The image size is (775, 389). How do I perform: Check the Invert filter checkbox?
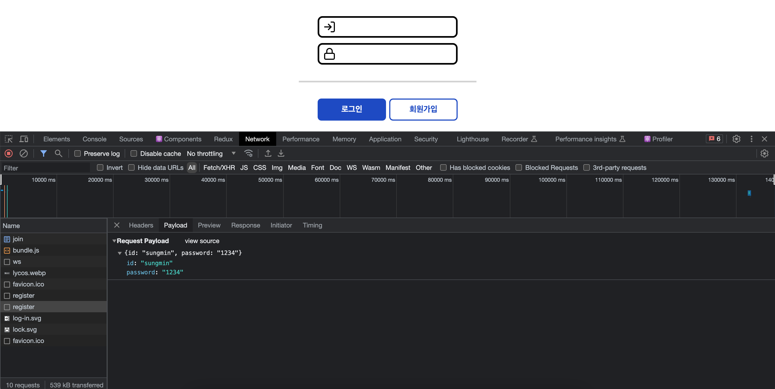(100, 167)
